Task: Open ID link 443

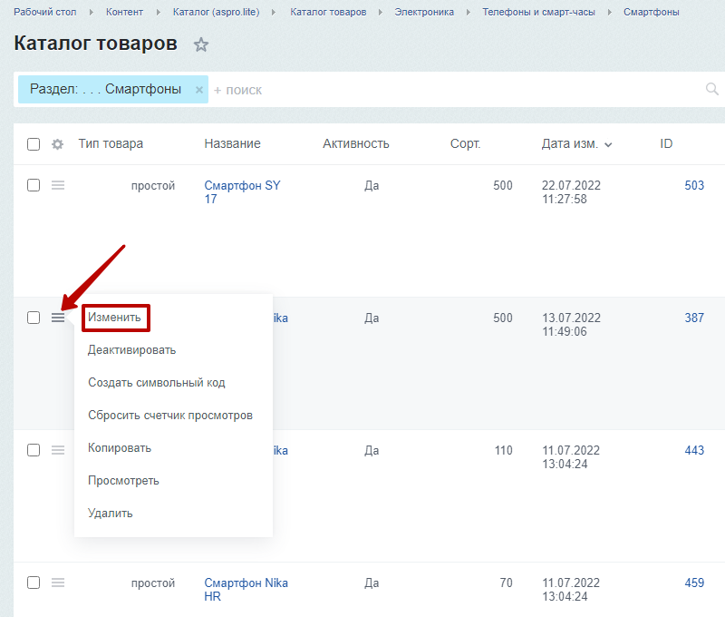Action: (694, 450)
